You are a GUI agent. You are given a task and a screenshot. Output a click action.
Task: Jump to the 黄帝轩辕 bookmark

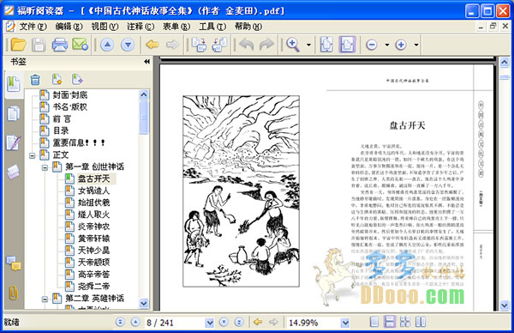(x=93, y=239)
